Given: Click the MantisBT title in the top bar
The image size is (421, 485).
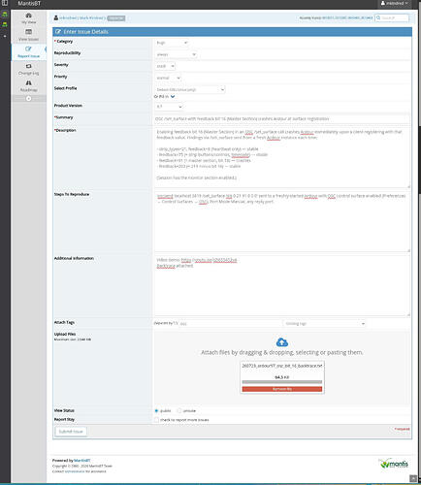Looking at the screenshot, I should pyautogui.click(x=29, y=4).
